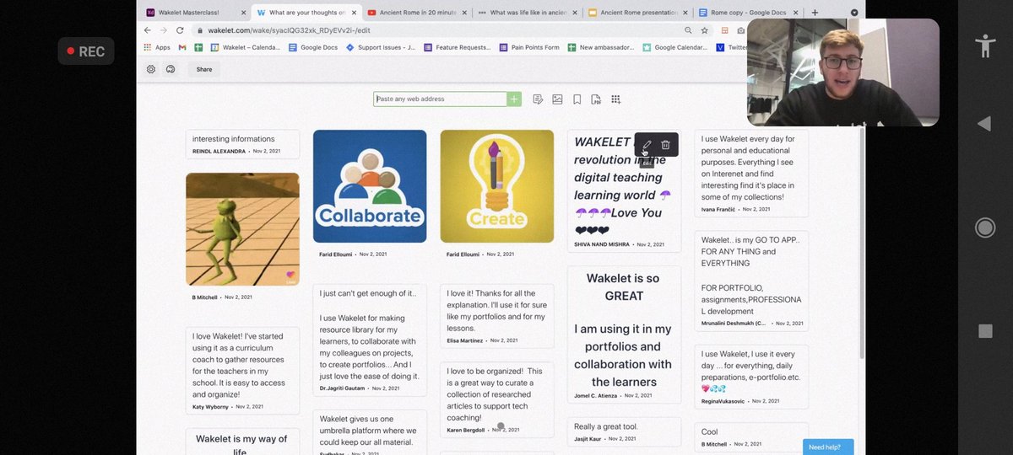The height and width of the screenshot is (455, 1013).
Task: Click the 'Cool' card by B Mitchell
Action: (751, 436)
